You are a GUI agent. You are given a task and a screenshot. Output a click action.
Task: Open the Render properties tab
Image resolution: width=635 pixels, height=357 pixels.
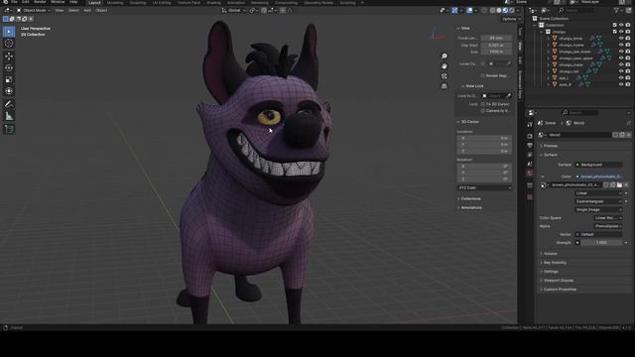tap(530, 137)
